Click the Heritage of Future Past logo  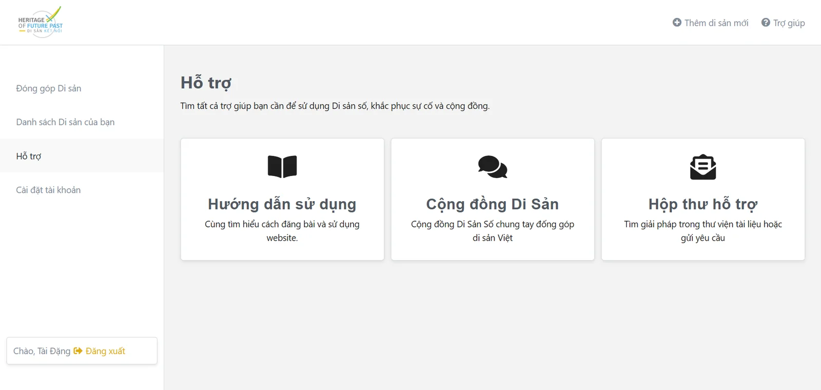click(41, 23)
